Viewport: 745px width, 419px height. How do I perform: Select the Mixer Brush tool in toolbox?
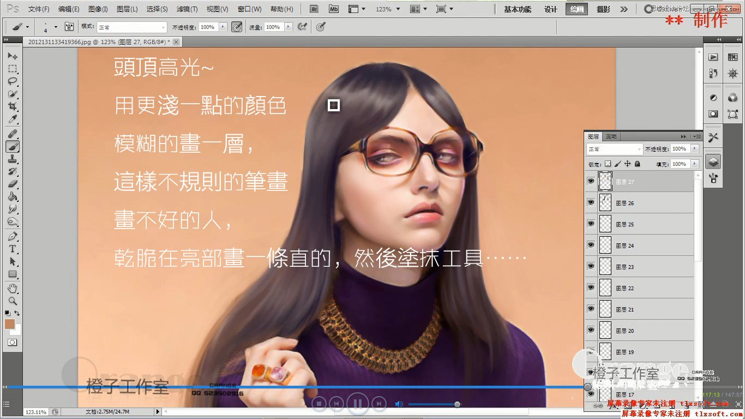13,146
